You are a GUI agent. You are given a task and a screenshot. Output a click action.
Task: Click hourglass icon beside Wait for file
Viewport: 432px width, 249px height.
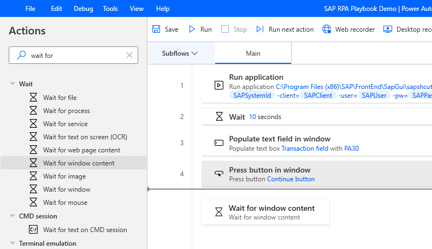pyautogui.click(x=33, y=97)
